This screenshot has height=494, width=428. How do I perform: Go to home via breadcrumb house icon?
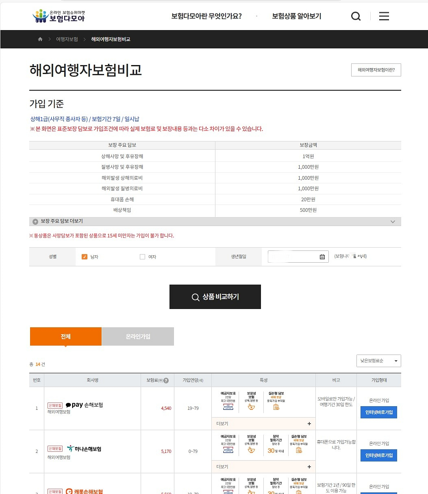pos(40,39)
